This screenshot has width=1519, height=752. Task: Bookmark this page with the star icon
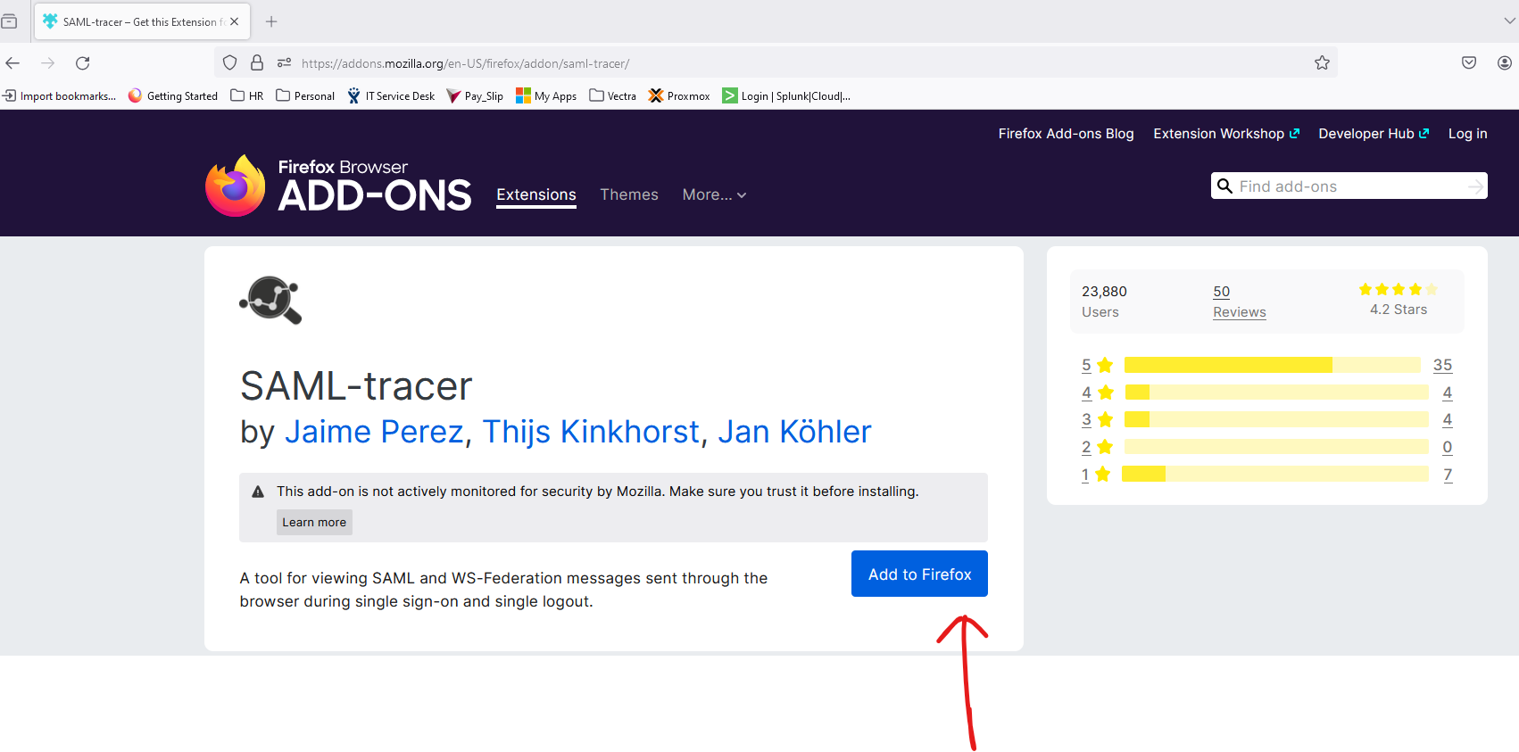click(x=1322, y=63)
